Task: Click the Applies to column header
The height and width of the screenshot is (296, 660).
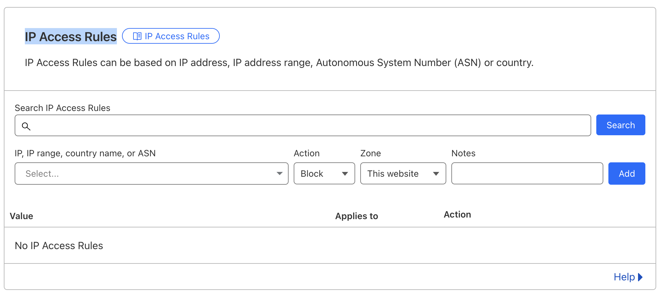Action: pyautogui.click(x=356, y=216)
